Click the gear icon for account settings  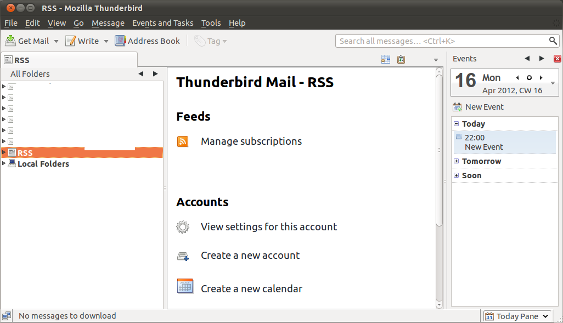pyautogui.click(x=183, y=227)
